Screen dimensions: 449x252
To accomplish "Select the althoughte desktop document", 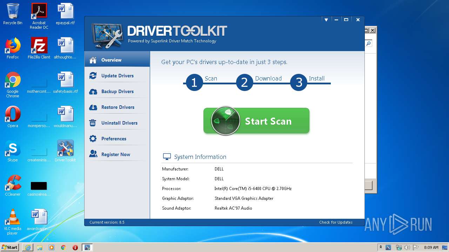I will (x=65, y=48).
